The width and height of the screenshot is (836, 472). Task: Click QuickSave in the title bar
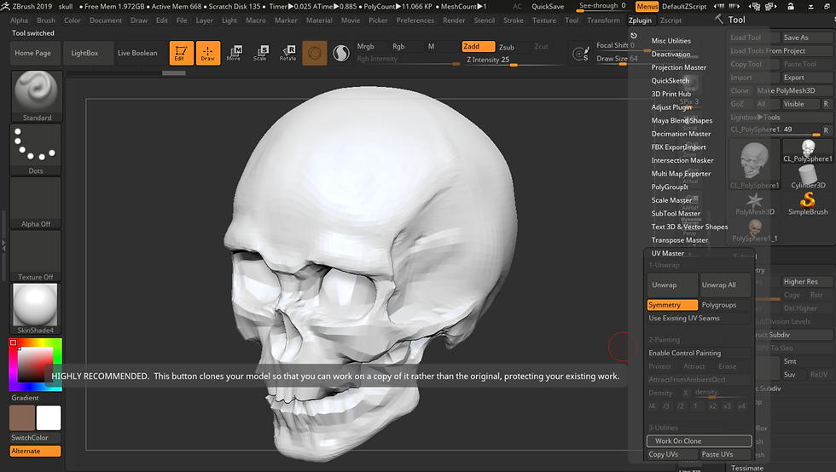coord(548,7)
